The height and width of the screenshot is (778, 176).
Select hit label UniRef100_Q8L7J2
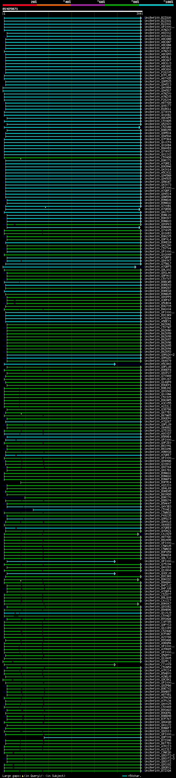158,558
